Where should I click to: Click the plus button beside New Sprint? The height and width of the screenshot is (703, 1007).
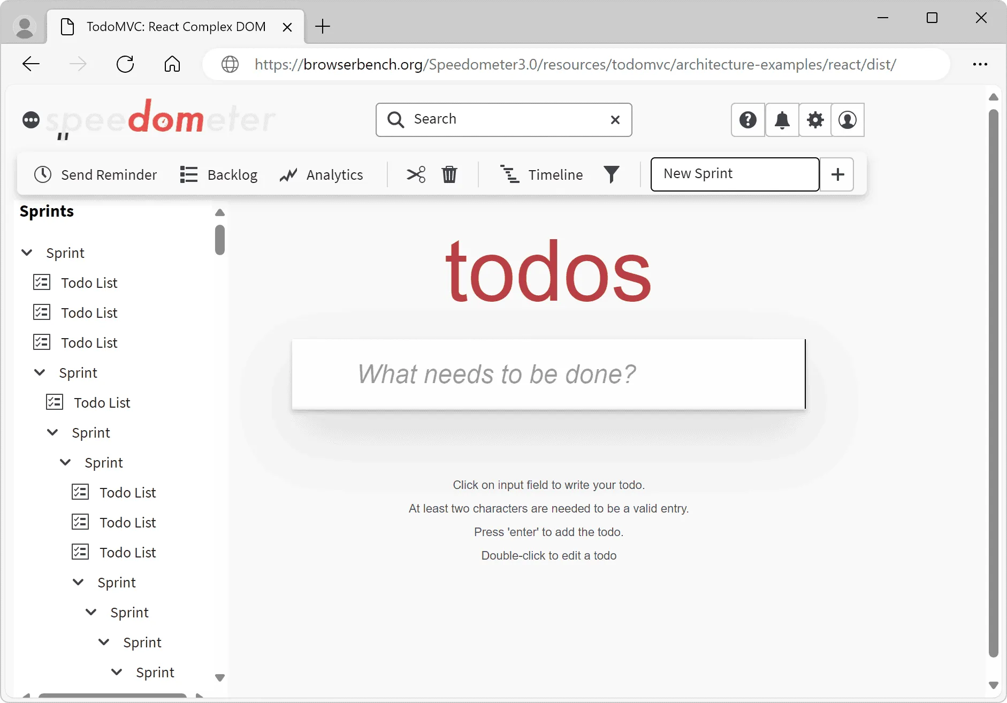pos(837,174)
